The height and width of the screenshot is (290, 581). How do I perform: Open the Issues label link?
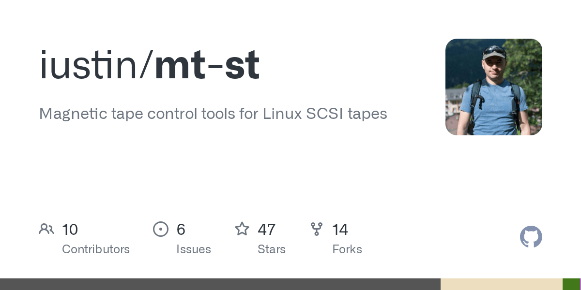pos(194,249)
